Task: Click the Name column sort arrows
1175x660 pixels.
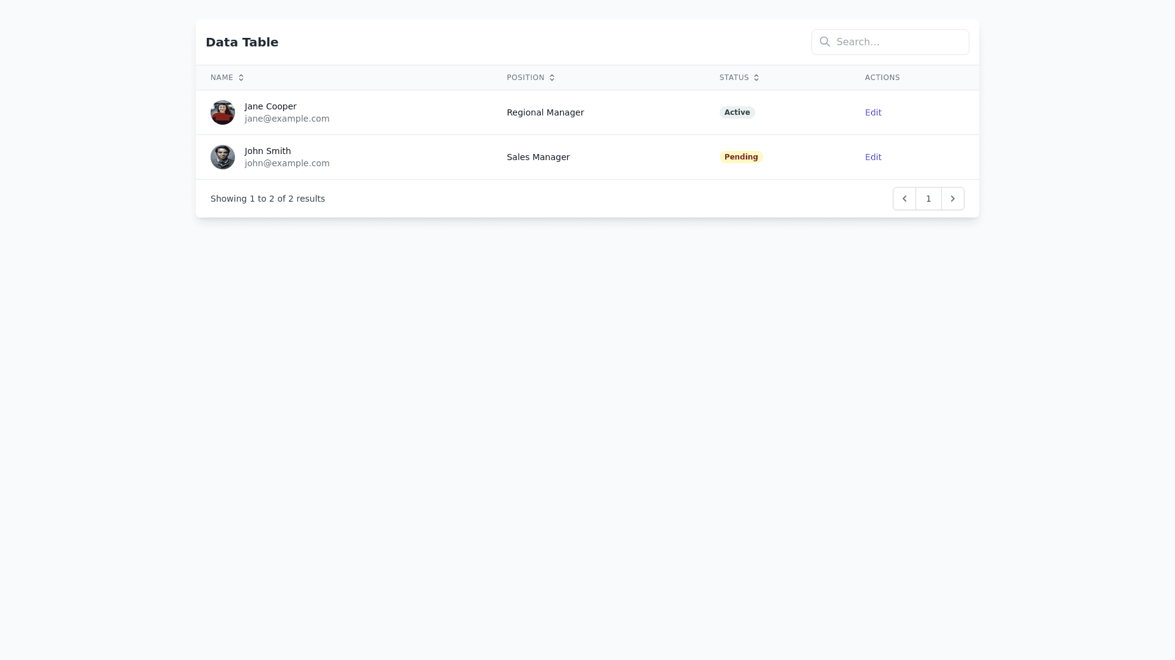Action: click(241, 78)
